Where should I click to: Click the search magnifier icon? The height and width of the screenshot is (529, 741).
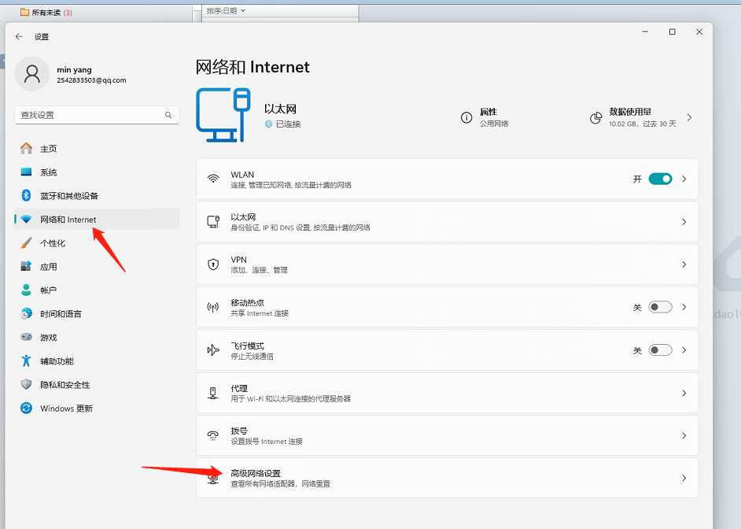tap(168, 115)
